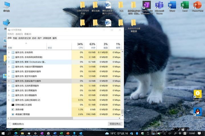205x136 pixels.
Task: Switch to the 详细信息 tab
Action: click(x=47, y=38)
